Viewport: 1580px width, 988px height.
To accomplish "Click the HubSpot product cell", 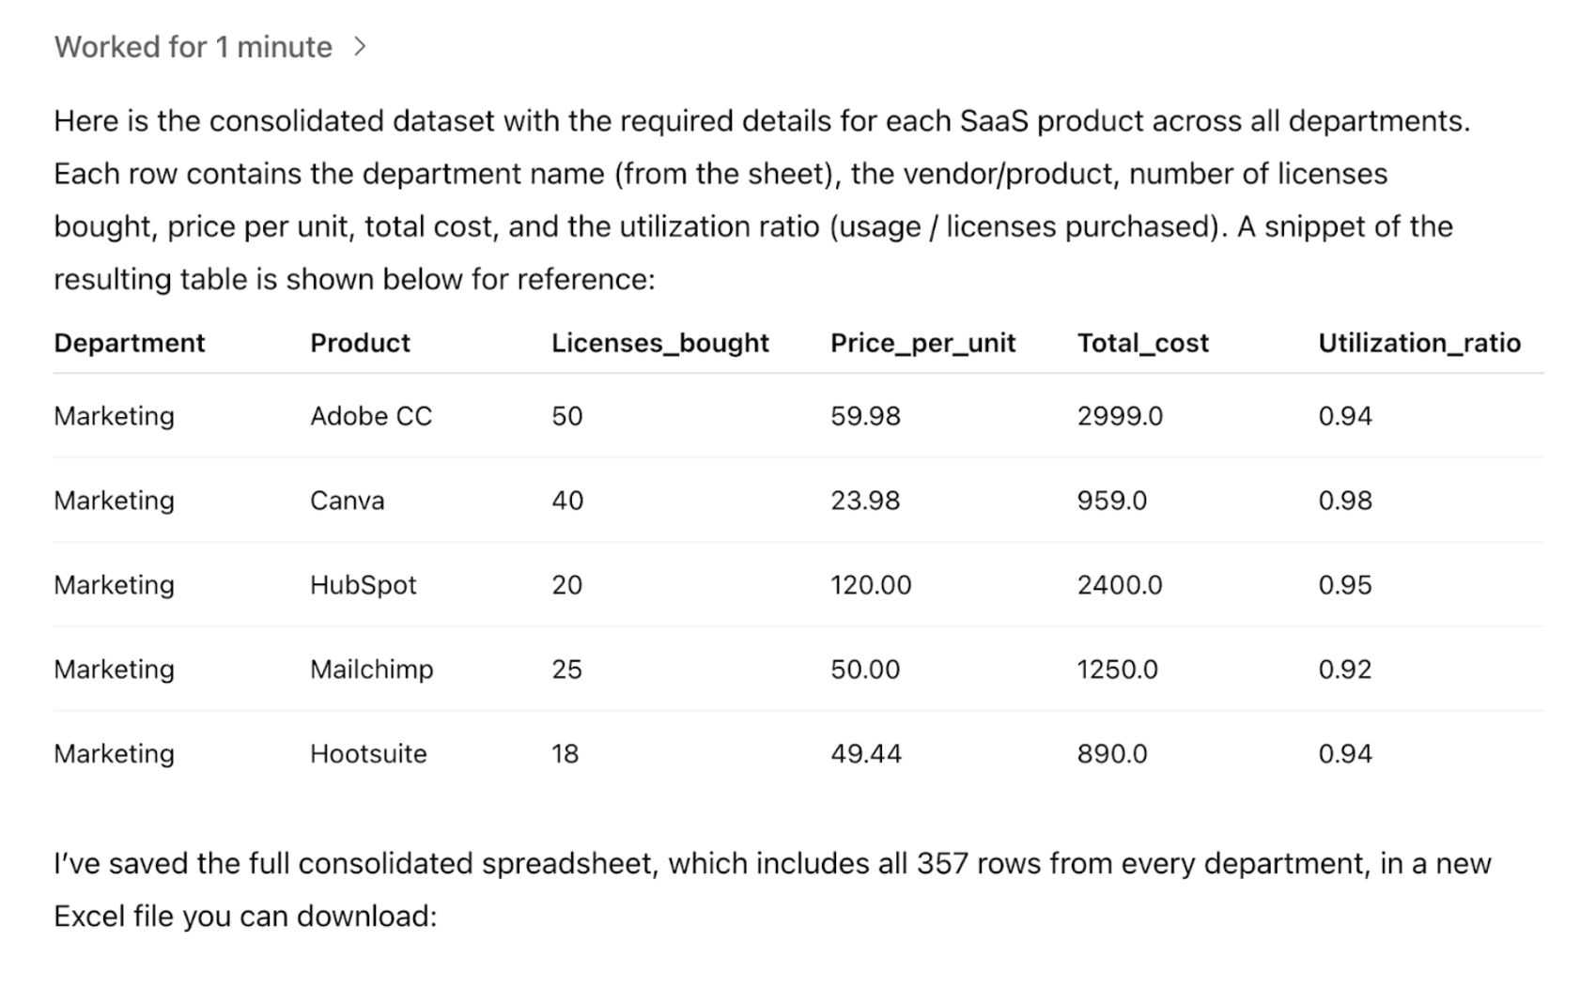I will tap(363, 585).
